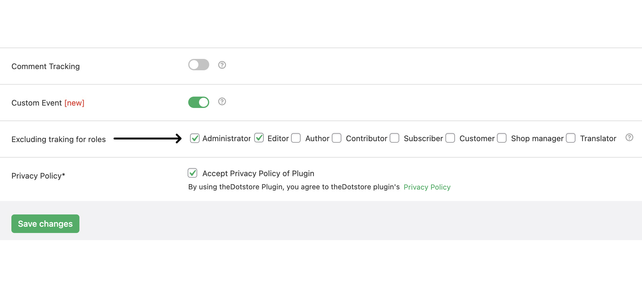Click the Administrator label text

click(x=227, y=138)
